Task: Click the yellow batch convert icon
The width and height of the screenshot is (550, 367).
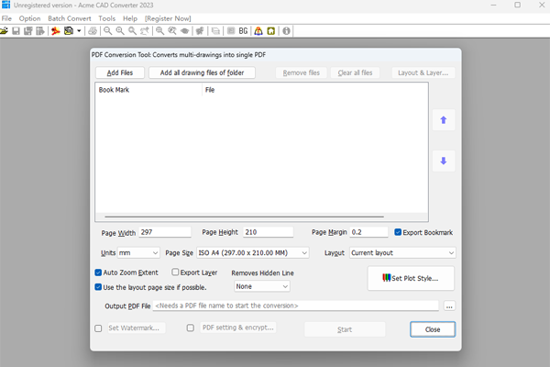Action: 69,31
